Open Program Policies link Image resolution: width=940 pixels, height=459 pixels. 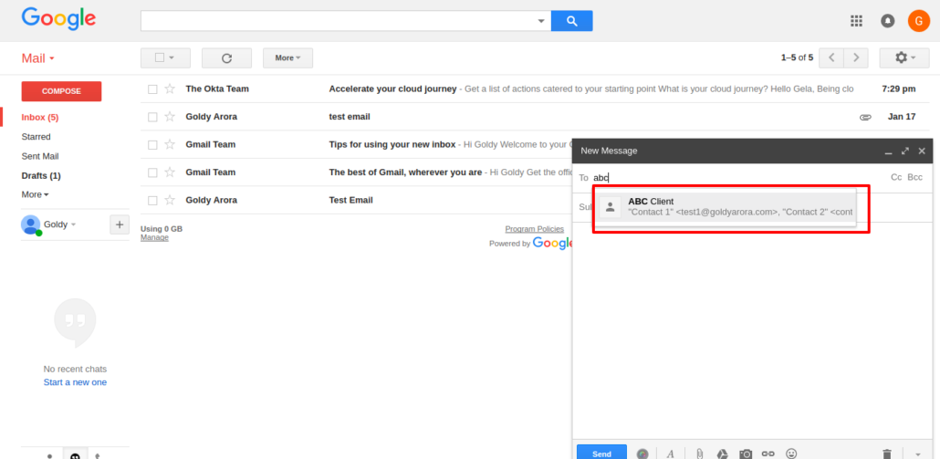point(534,229)
